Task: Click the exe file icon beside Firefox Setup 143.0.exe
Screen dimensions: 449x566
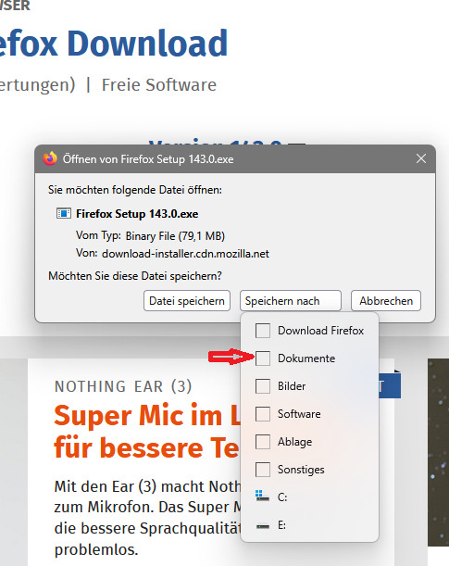Action: point(64,213)
